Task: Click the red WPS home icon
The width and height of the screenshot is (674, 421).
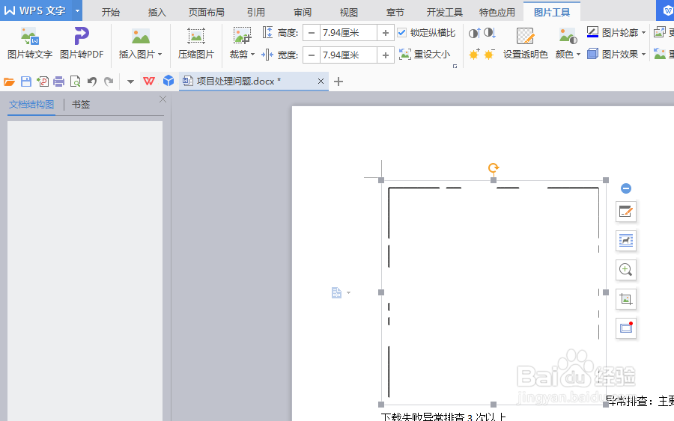Action: pos(149,81)
